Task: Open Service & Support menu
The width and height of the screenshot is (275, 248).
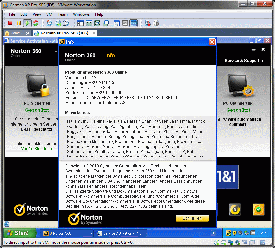Action: 244,61
